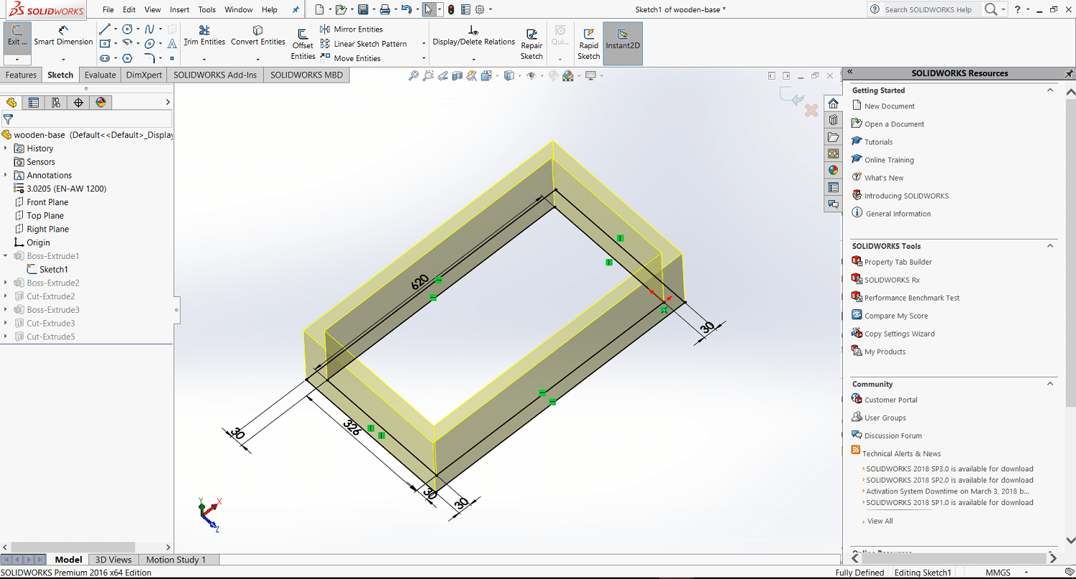
Task: Select the Spline sketch tool
Action: (x=149, y=29)
